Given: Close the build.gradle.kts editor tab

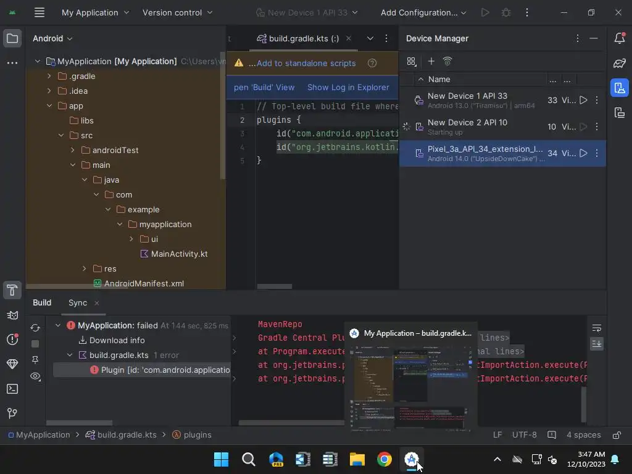Looking at the screenshot, I should pyautogui.click(x=349, y=38).
